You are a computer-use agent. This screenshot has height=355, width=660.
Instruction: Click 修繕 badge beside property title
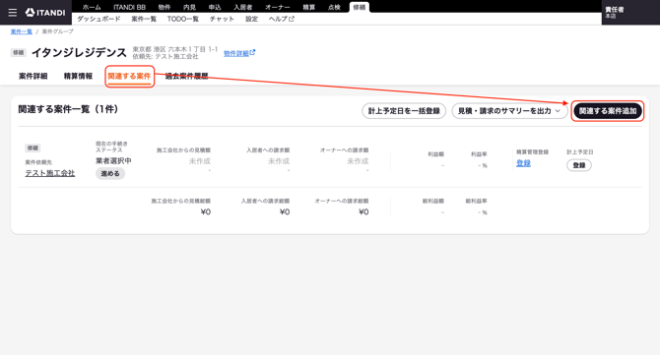tap(19, 52)
